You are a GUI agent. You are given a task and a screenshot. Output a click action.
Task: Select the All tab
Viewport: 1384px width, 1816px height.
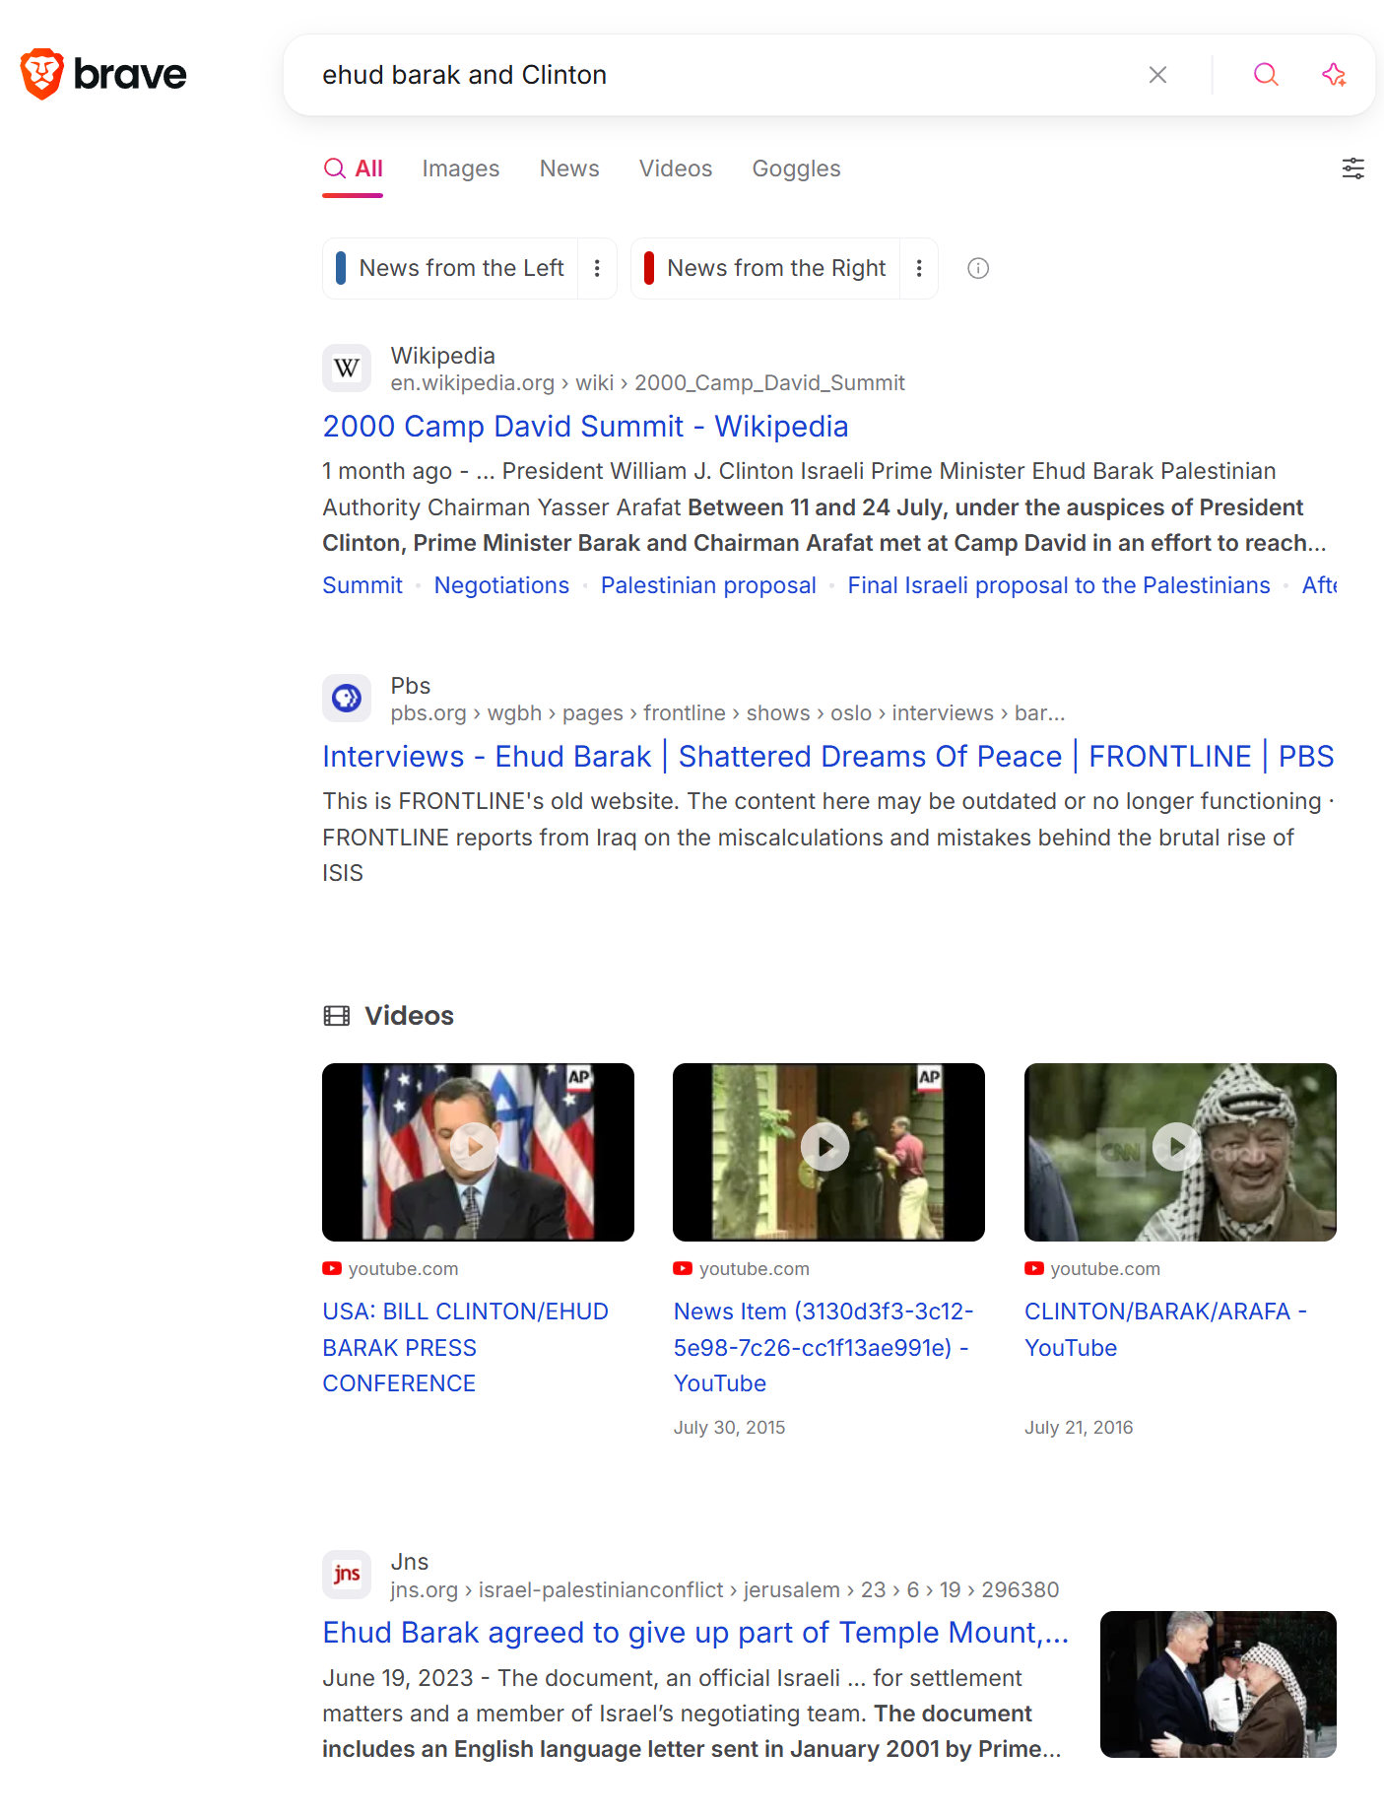click(353, 169)
